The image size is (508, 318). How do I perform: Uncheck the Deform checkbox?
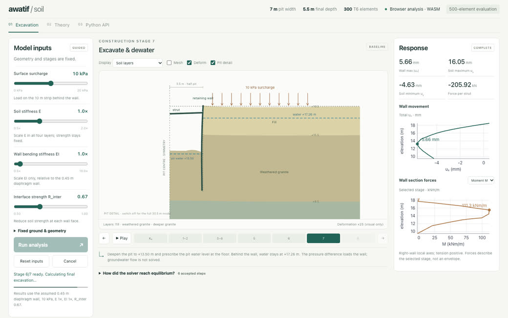pos(189,63)
